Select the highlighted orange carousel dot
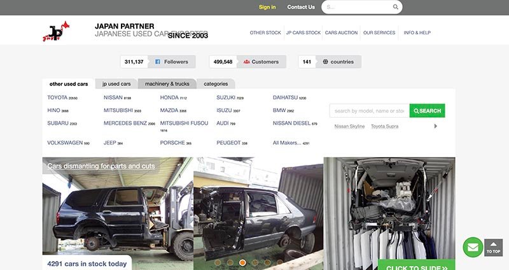 coord(242,262)
